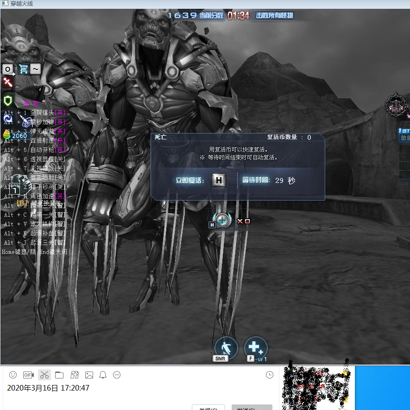Toggle Alt+6 透视显怪 cheat option
410x410 pixels.
(35, 159)
